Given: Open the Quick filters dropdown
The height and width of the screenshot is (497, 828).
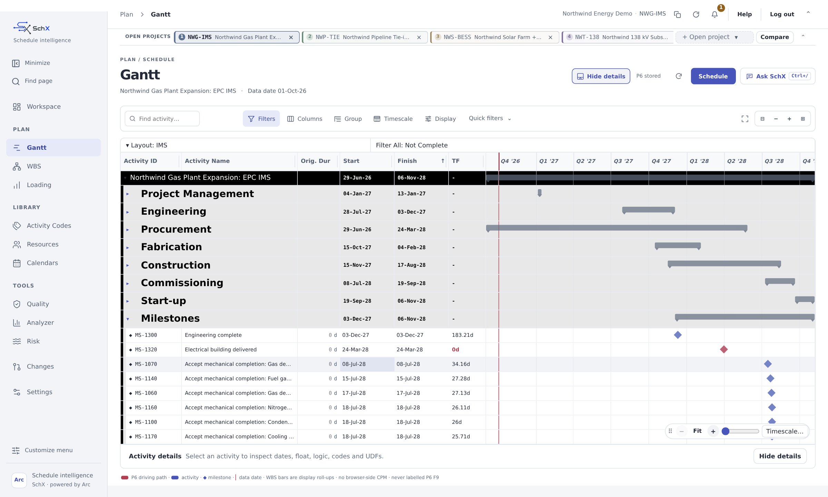Looking at the screenshot, I should 490,118.
